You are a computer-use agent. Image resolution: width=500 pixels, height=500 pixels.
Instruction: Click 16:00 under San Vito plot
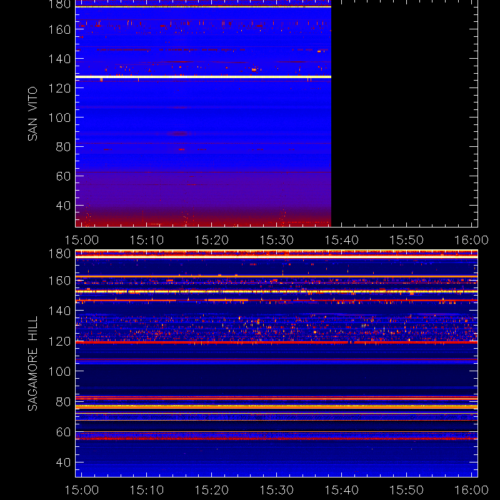[472, 240]
